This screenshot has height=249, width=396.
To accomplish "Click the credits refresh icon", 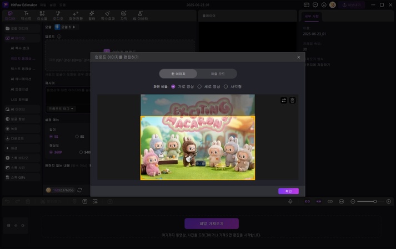I will [x=79, y=190].
